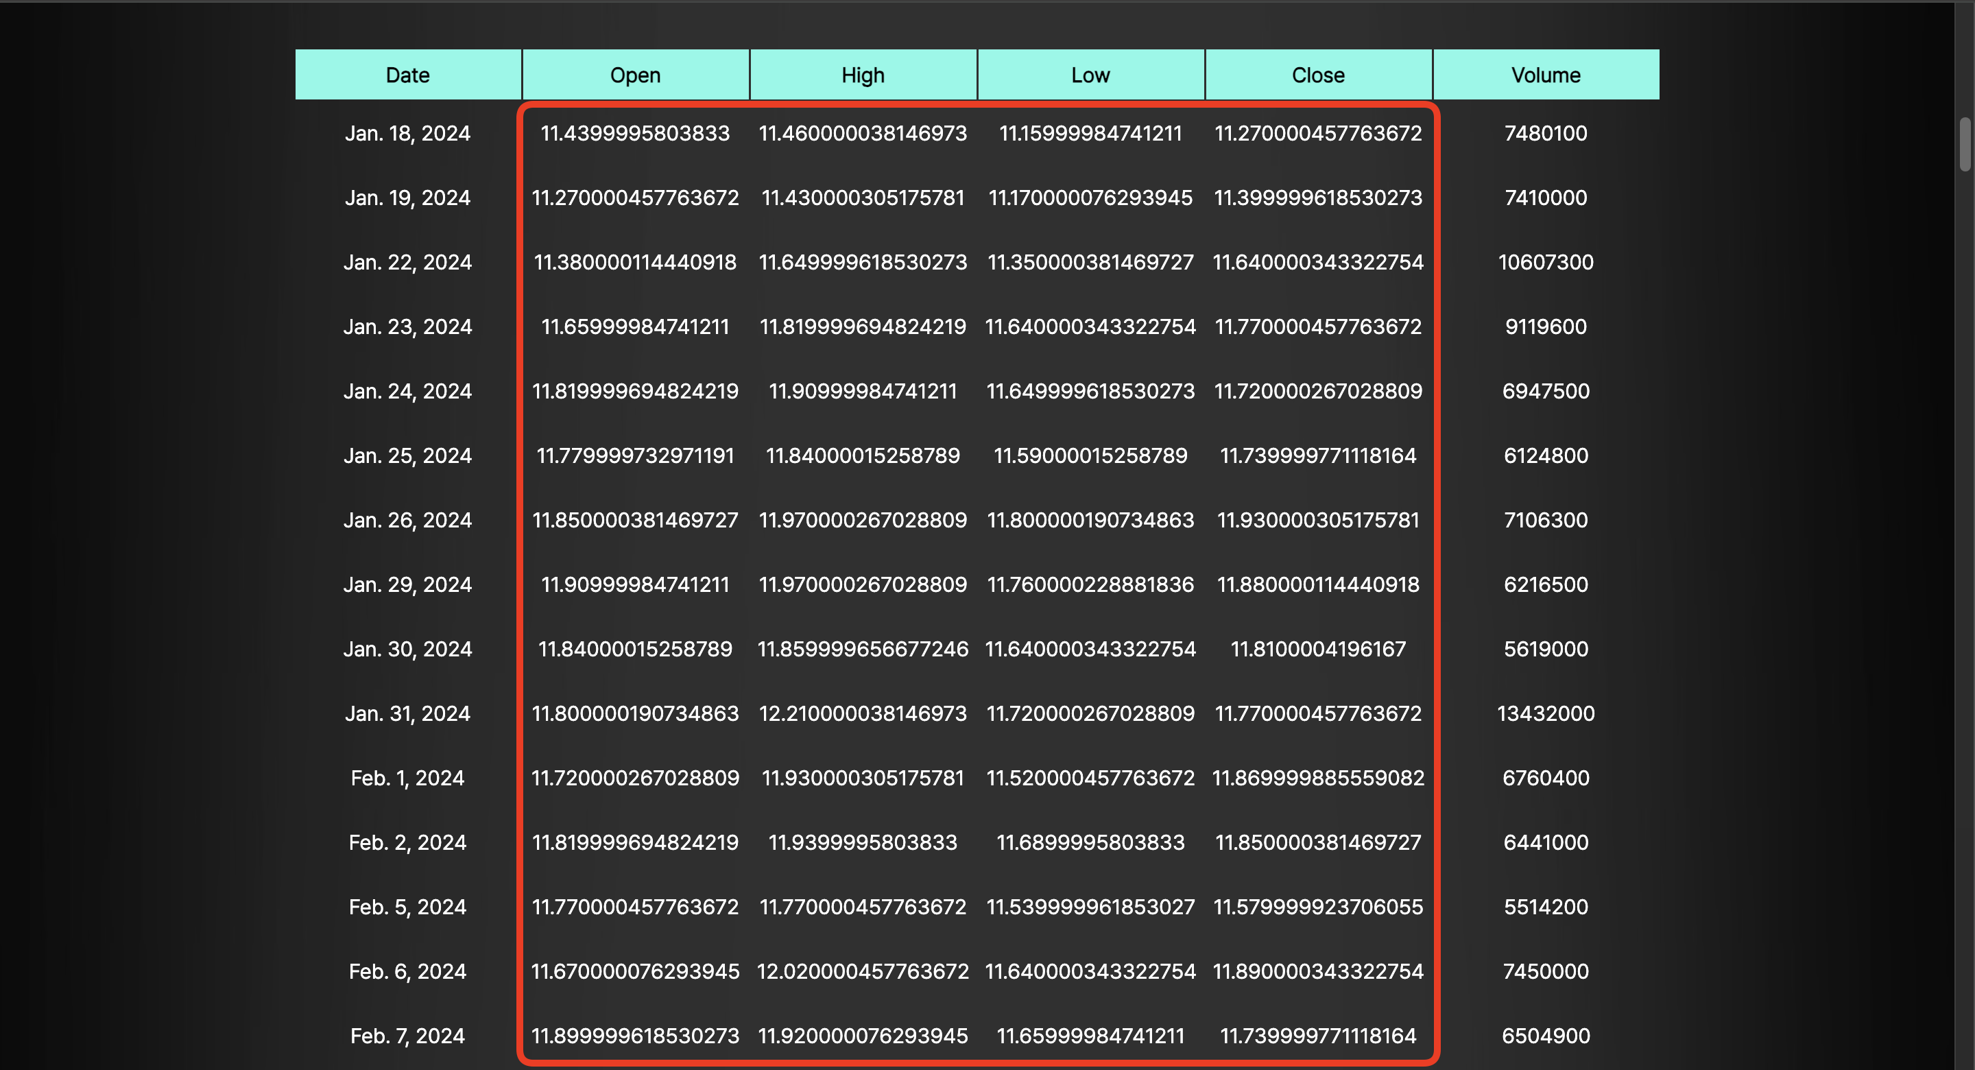Click low value 11.6899995803833

[x=1091, y=842]
